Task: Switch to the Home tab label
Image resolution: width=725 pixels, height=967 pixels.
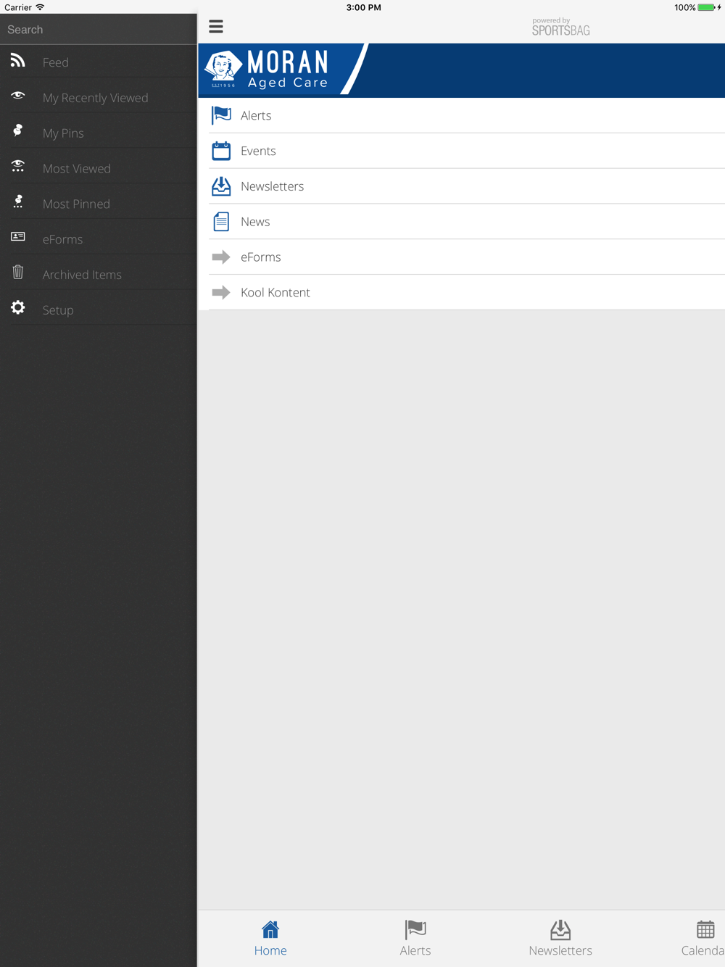Action: click(x=270, y=950)
